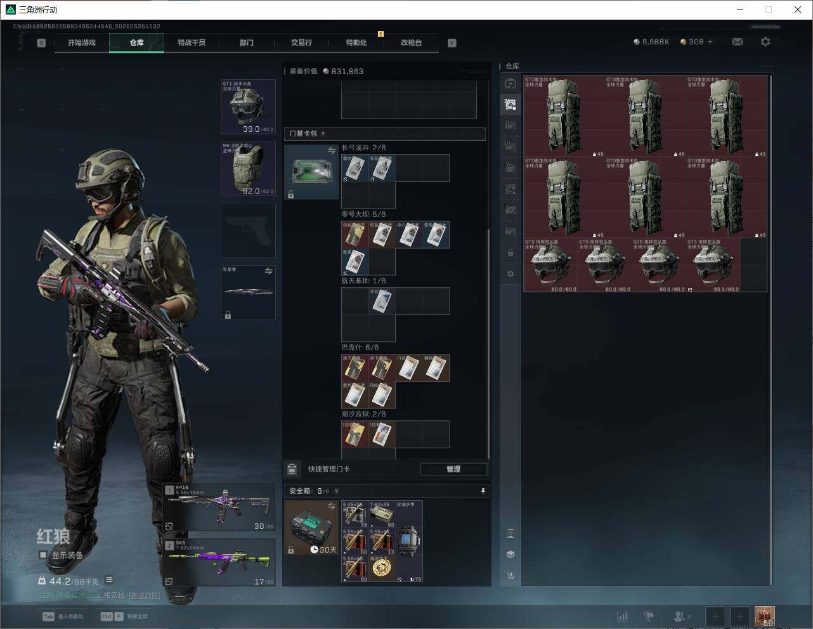Switch to the 改枪台 tab
This screenshot has height=629, width=813.
pos(411,42)
